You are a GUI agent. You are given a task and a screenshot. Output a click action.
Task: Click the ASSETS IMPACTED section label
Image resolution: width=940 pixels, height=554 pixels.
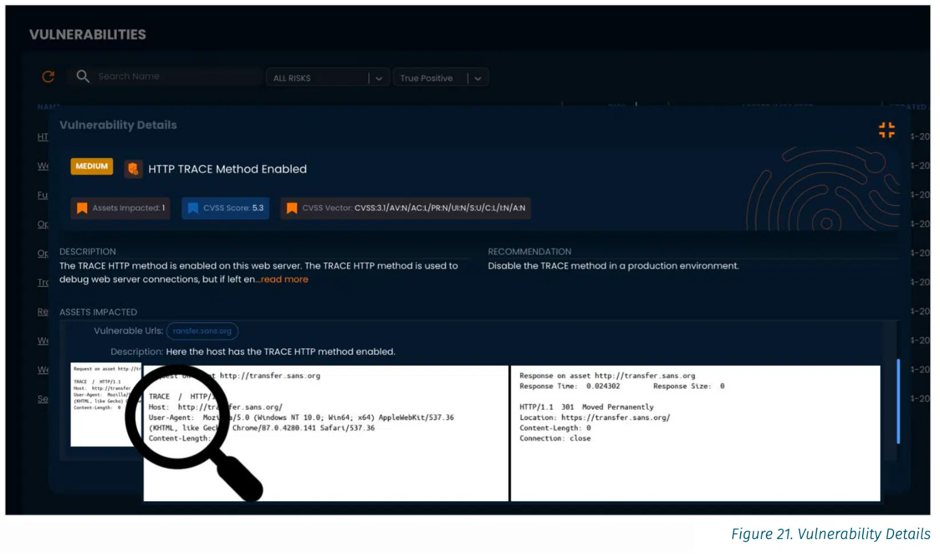(98, 312)
